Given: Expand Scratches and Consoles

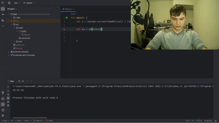Looking at the screenshot, I should (9, 55).
